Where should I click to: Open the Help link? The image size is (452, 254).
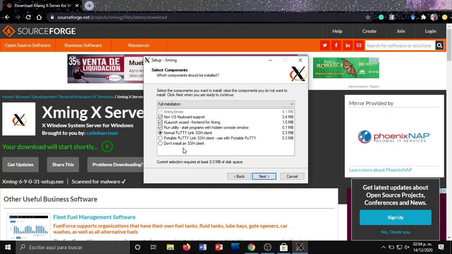point(337,31)
